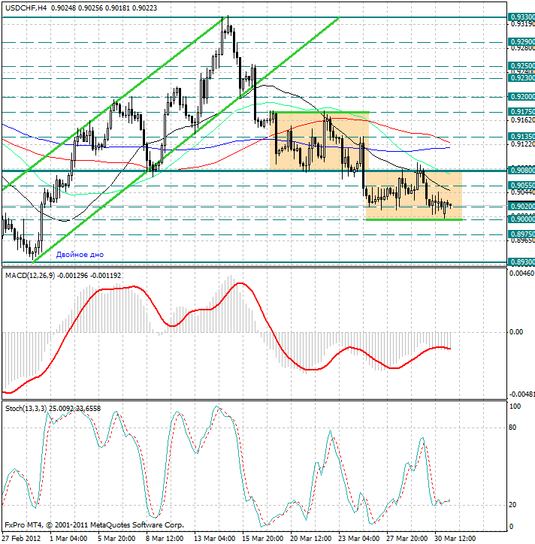Click the 1 Mar 04:00 time label
535x544 pixels.
point(68,539)
